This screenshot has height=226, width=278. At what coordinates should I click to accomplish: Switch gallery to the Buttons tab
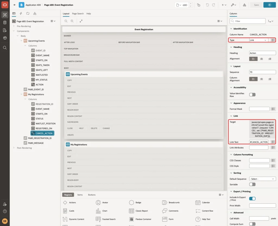coord(92,195)
